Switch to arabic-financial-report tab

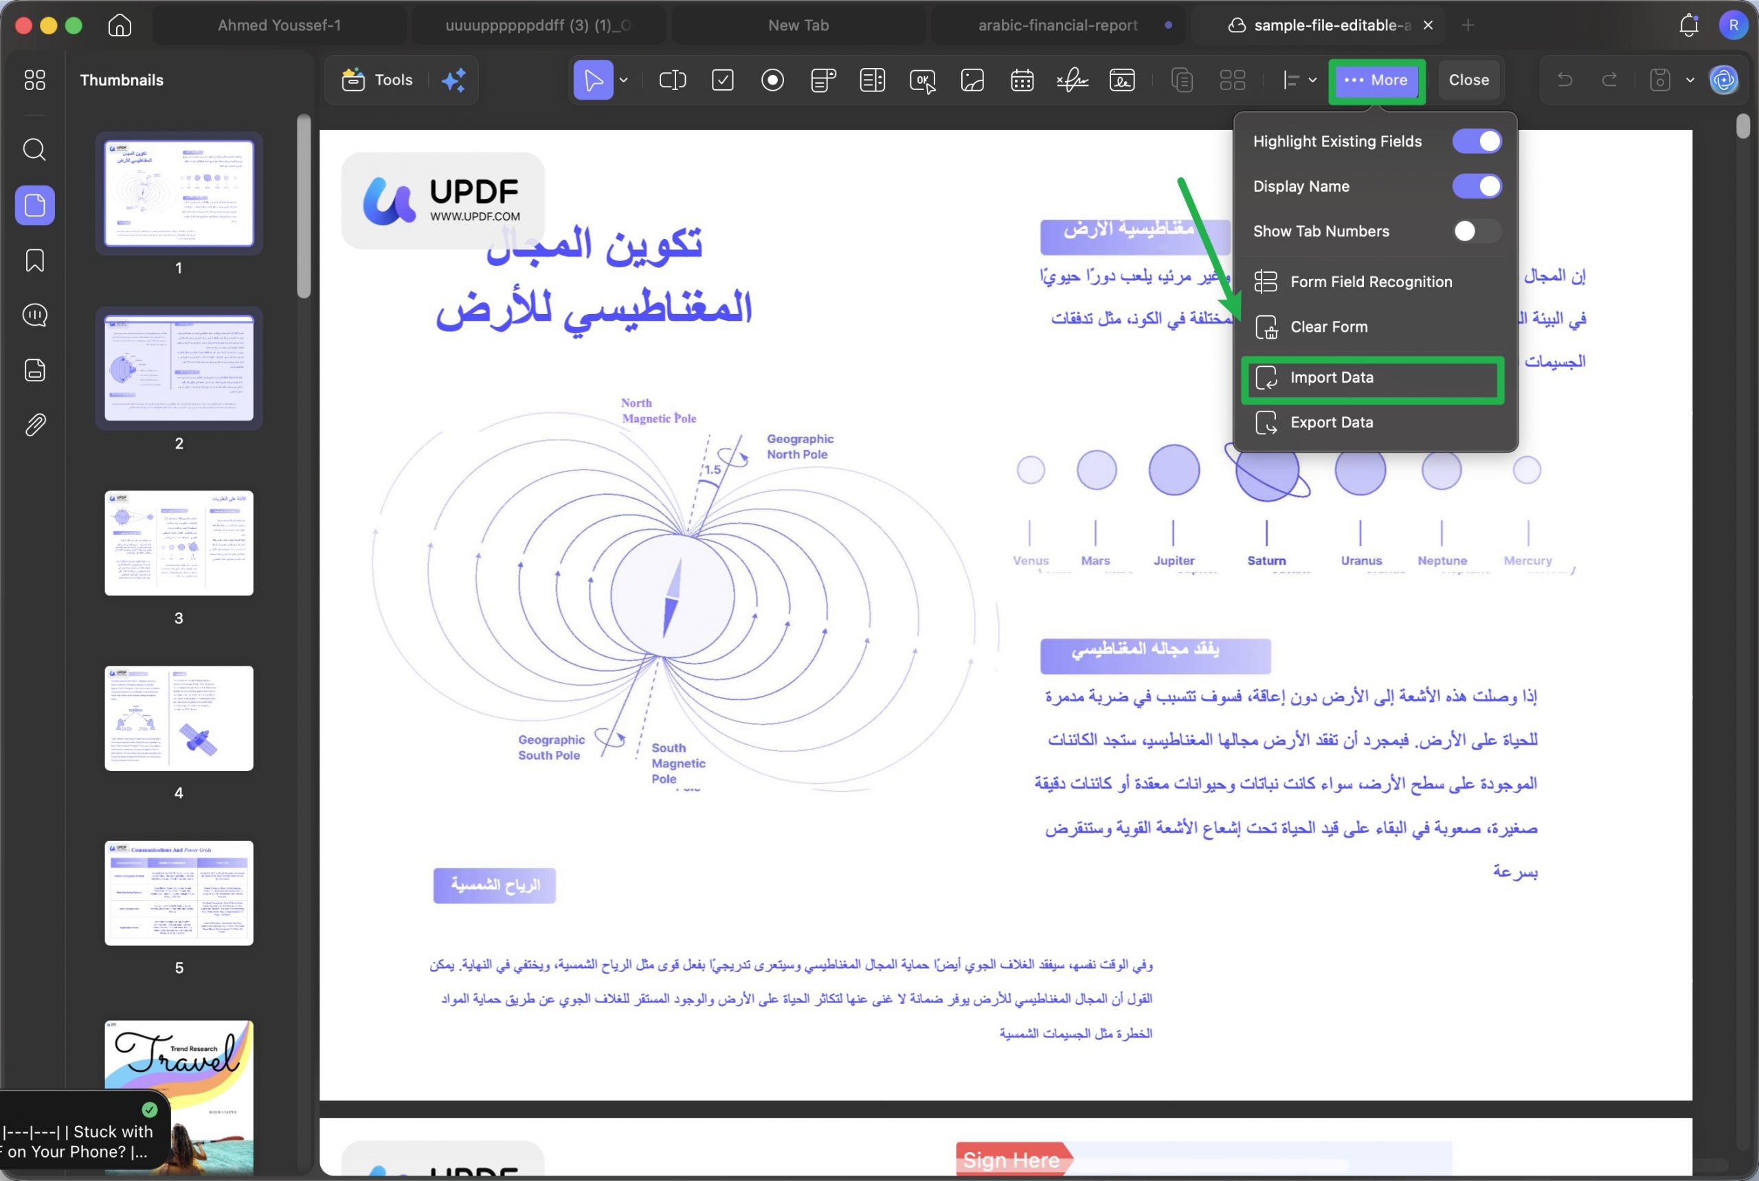1057,25
